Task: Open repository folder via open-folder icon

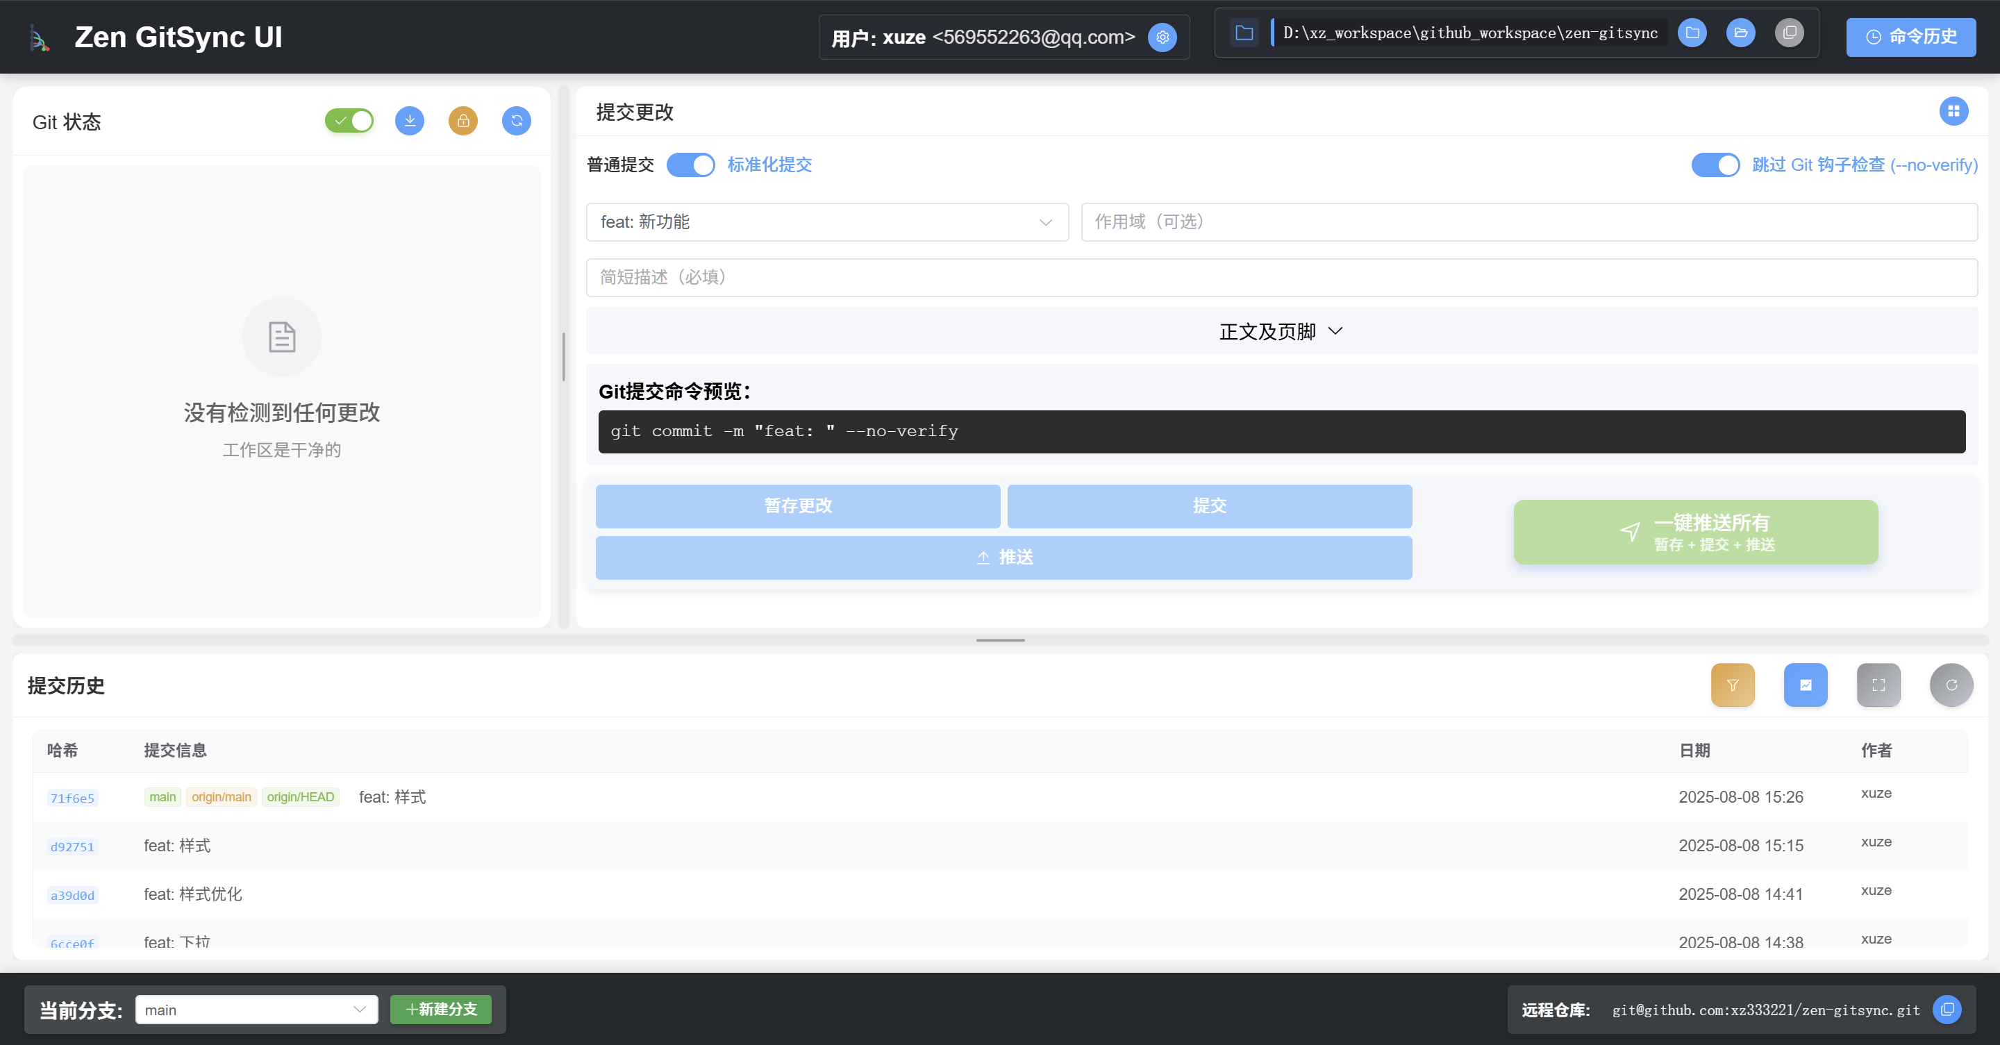Action: 1741,33
